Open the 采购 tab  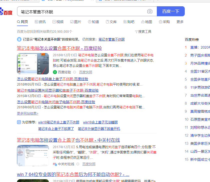[x=164, y=22]
